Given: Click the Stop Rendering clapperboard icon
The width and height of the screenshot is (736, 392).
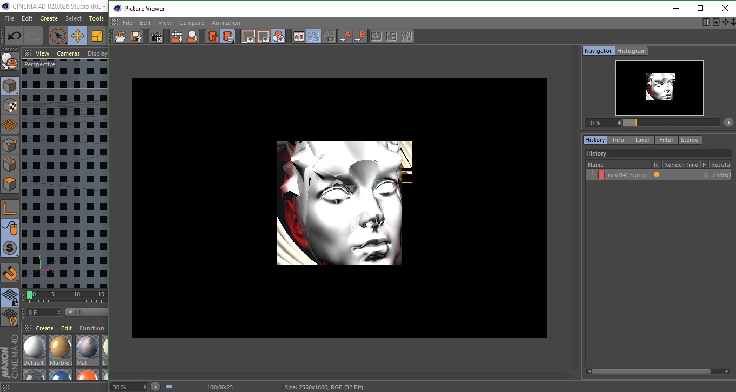Looking at the screenshot, I should click(x=157, y=37).
